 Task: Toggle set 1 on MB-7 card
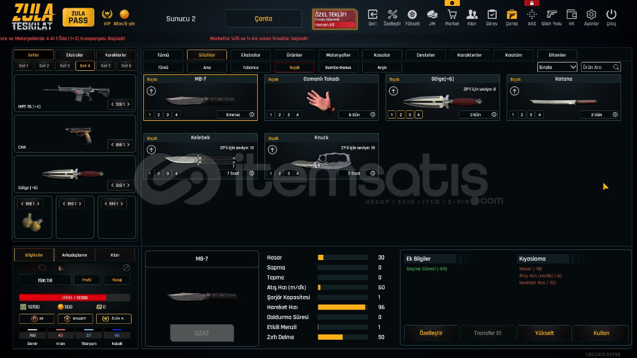[x=149, y=114]
